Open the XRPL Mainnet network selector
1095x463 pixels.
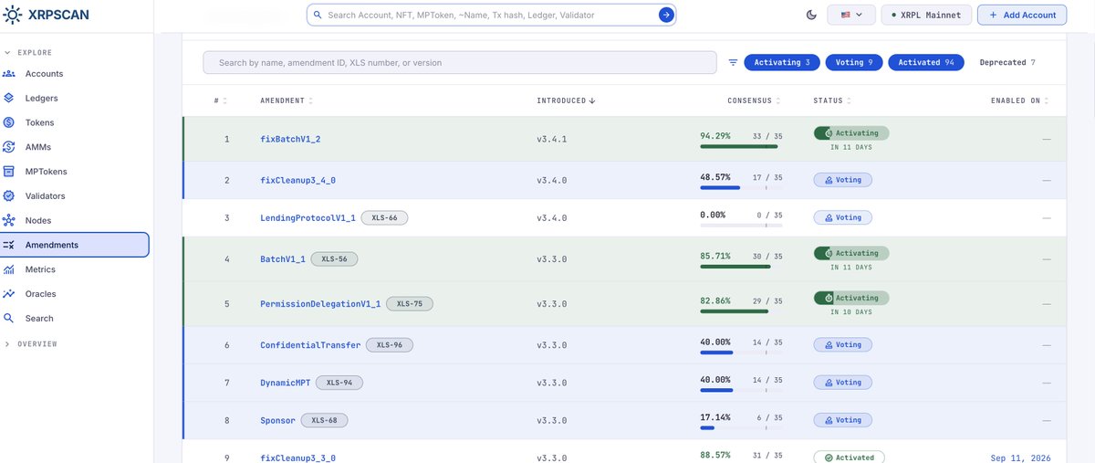click(925, 15)
